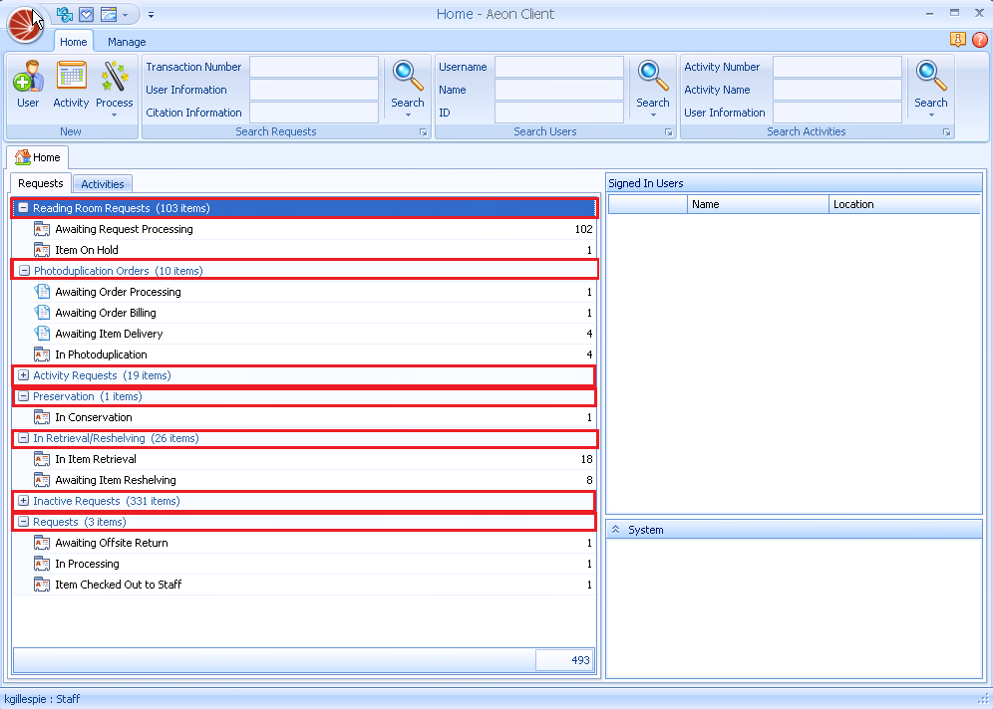Click the Search Requests magnifier
Screen dimensions: 993x709
408,85
